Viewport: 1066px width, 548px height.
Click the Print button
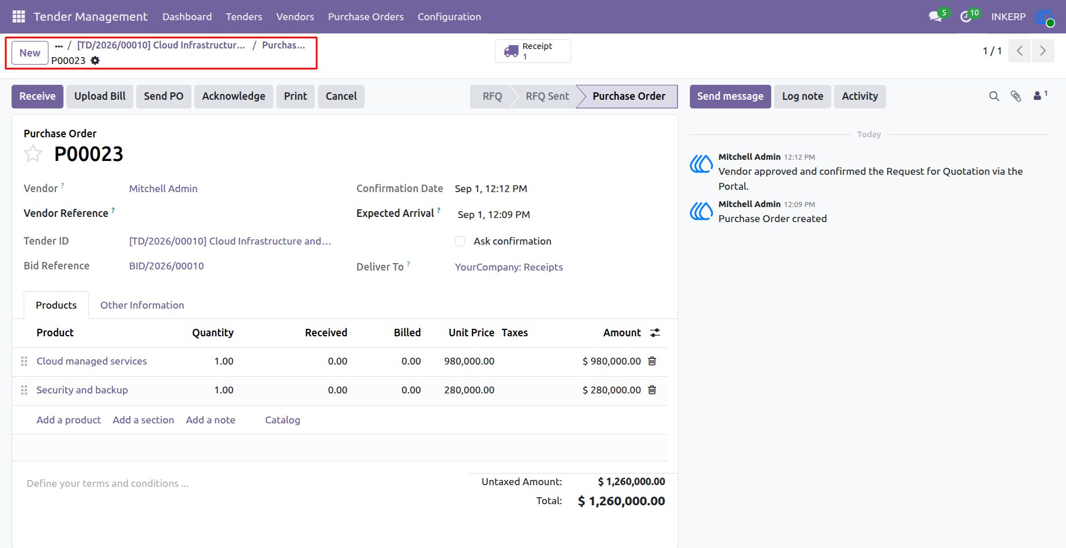pos(295,96)
